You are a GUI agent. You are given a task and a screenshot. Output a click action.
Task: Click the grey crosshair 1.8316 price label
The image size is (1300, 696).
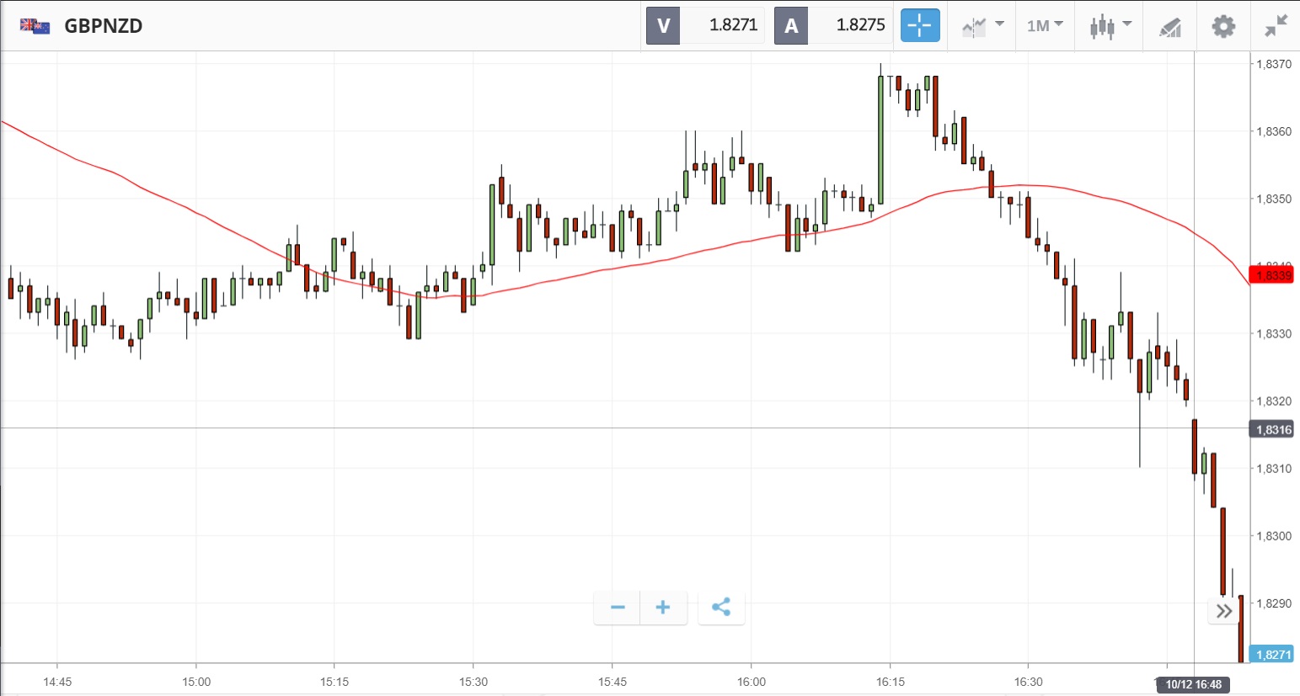[1272, 430]
